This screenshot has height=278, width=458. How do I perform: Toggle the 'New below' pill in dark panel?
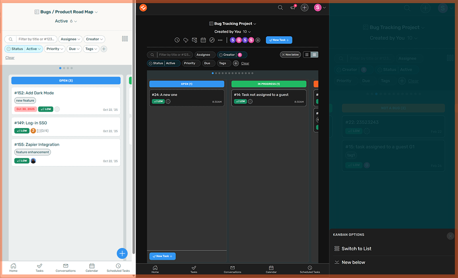[x=290, y=55]
